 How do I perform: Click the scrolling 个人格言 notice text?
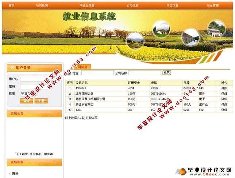click(x=34, y=154)
